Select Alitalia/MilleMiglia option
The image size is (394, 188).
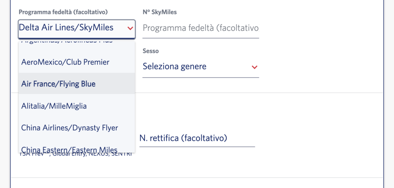coord(77,106)
